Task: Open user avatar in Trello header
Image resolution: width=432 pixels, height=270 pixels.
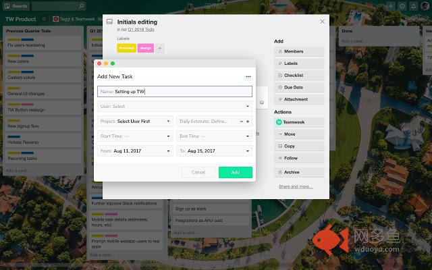Action: click(425, 6)
